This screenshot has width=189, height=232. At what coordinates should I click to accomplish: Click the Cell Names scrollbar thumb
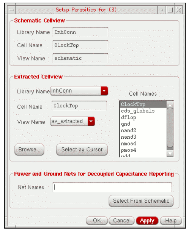tap(170, 128)
